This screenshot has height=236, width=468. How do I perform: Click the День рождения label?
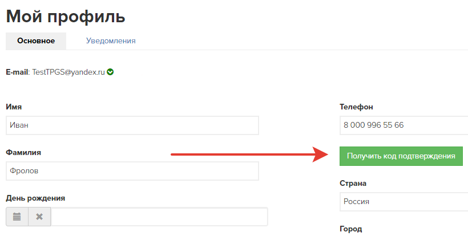coord(35,198)
